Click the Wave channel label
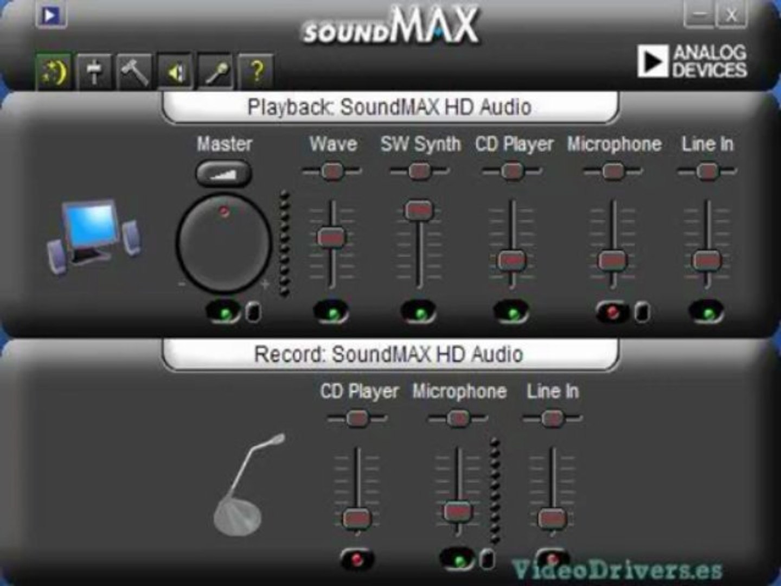Screen dimensions: 781x586 point(333,144)
